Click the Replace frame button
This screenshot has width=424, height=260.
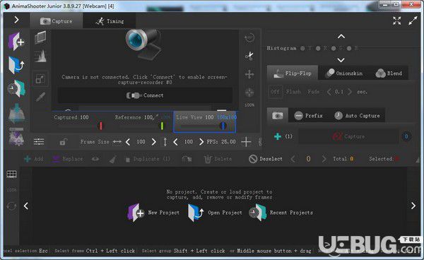tap(68, 159)
